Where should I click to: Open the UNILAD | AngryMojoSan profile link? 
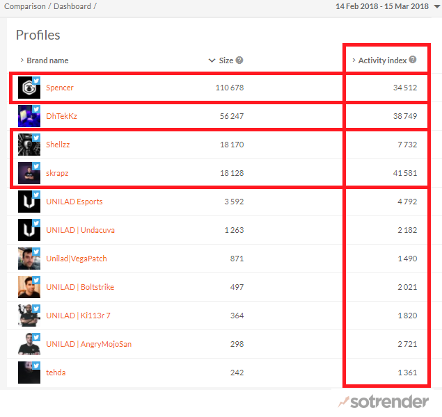point(88,344)
